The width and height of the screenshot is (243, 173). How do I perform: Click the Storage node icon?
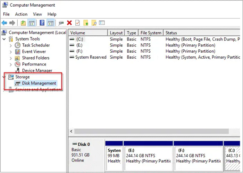(x=11, y=77)
